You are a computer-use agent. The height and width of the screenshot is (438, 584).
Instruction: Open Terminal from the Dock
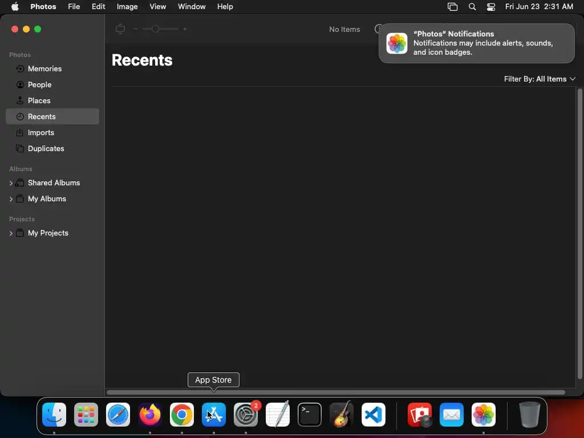click(310, 415)
